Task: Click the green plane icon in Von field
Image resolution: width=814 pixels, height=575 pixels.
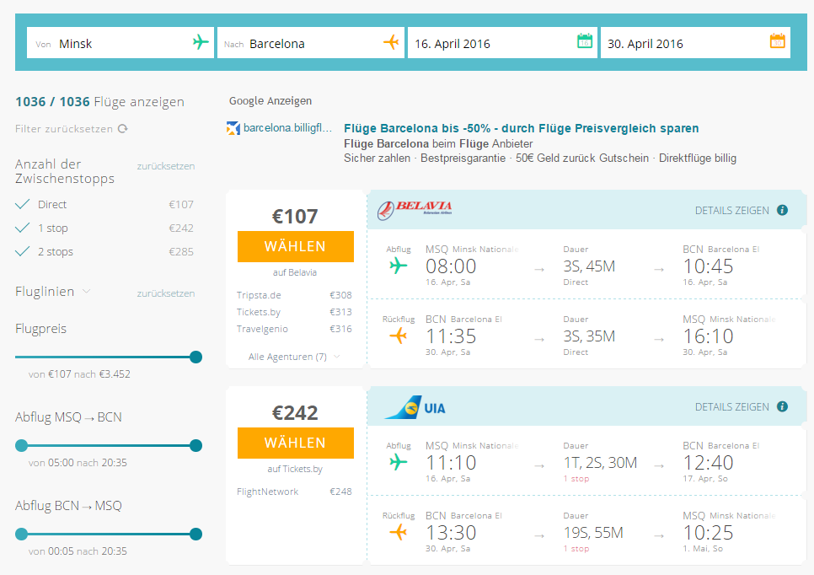Action: click(201, 42)
